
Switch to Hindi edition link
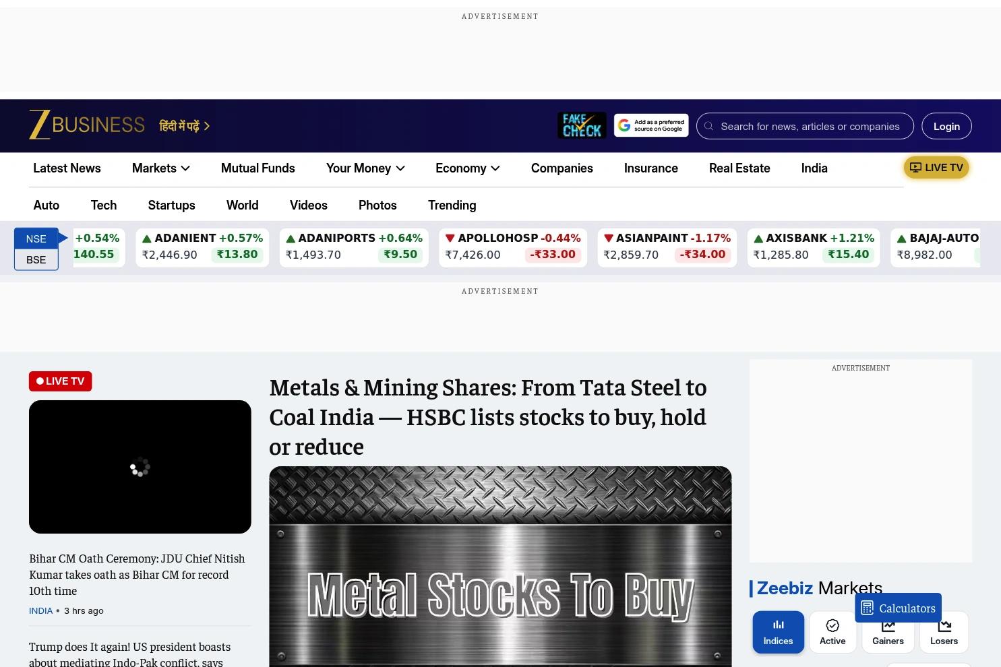click(185, 126)
